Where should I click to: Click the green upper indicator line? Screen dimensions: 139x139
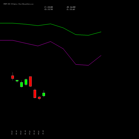click(x=51, y=24)
